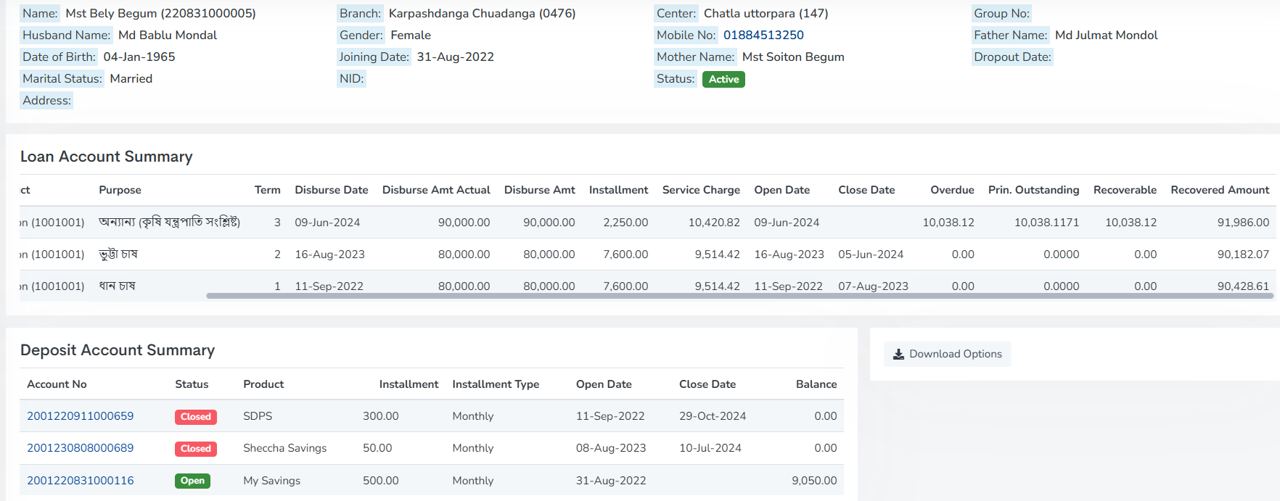Screen dimensions: 1280x501
Task: Click the Term column header
Action: 267,190
